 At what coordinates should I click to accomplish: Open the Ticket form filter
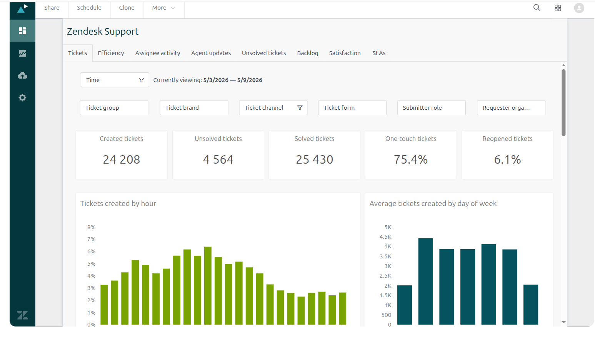coord(352,108)
